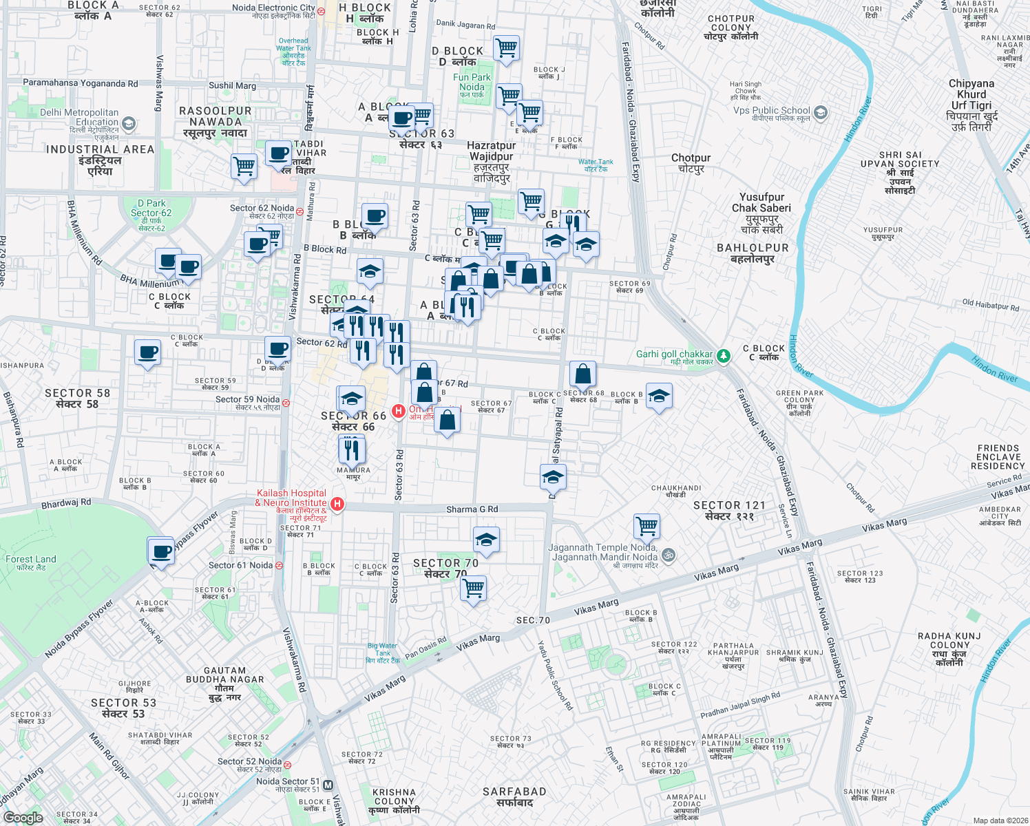Click the shopping cart icon in Sector 70
1030x826 pixels.
pyautogui.click(x=474, y=587)
